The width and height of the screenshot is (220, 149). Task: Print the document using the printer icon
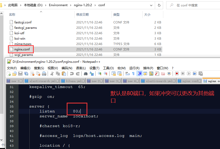click(x=44, y=74)
